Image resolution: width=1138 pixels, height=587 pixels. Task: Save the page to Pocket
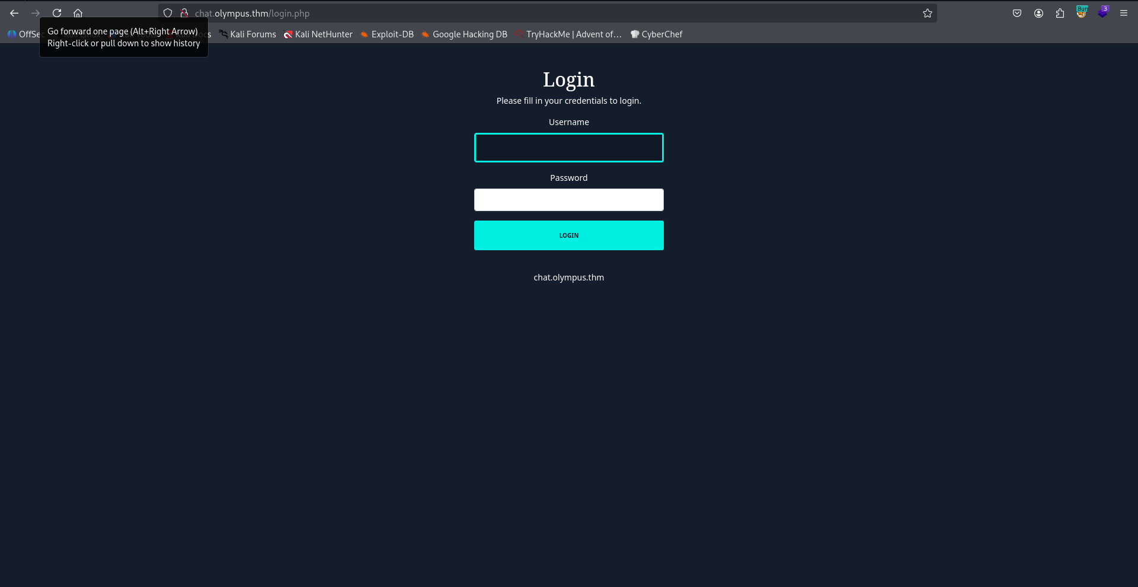tap(1017, 13)
